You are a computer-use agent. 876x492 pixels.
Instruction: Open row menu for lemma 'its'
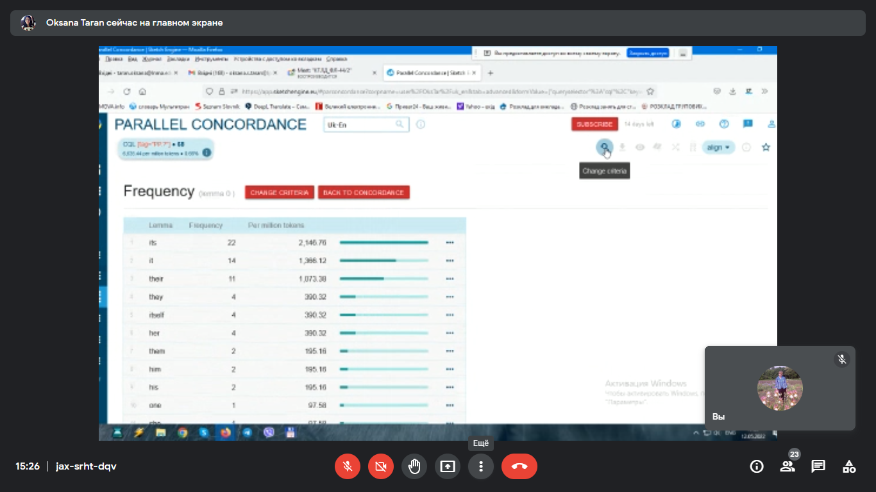[450, 243]
